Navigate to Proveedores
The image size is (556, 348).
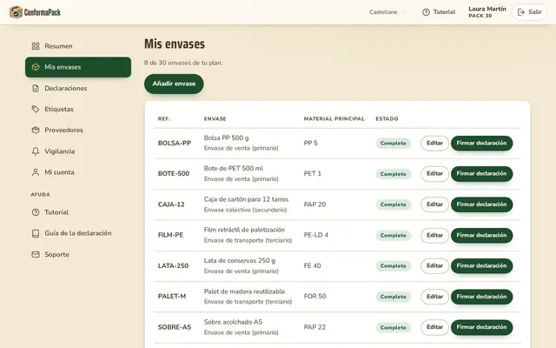[x=78, y=130]
